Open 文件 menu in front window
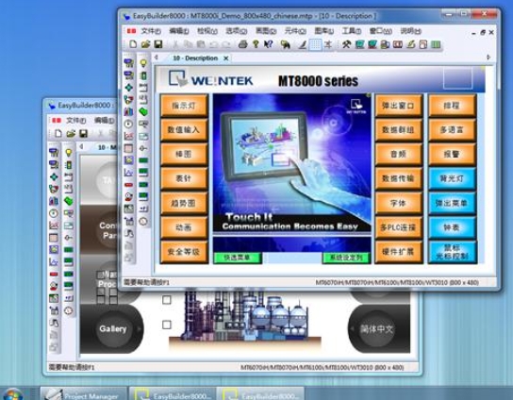Viewport: 513px width, 400px height. click(151, 31)
